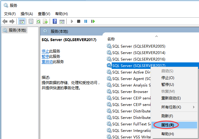199x139 pixels.
Task: Click gear icon beside SQL Server (SQLSERVER2014)
Action: (x=109, y=53)
